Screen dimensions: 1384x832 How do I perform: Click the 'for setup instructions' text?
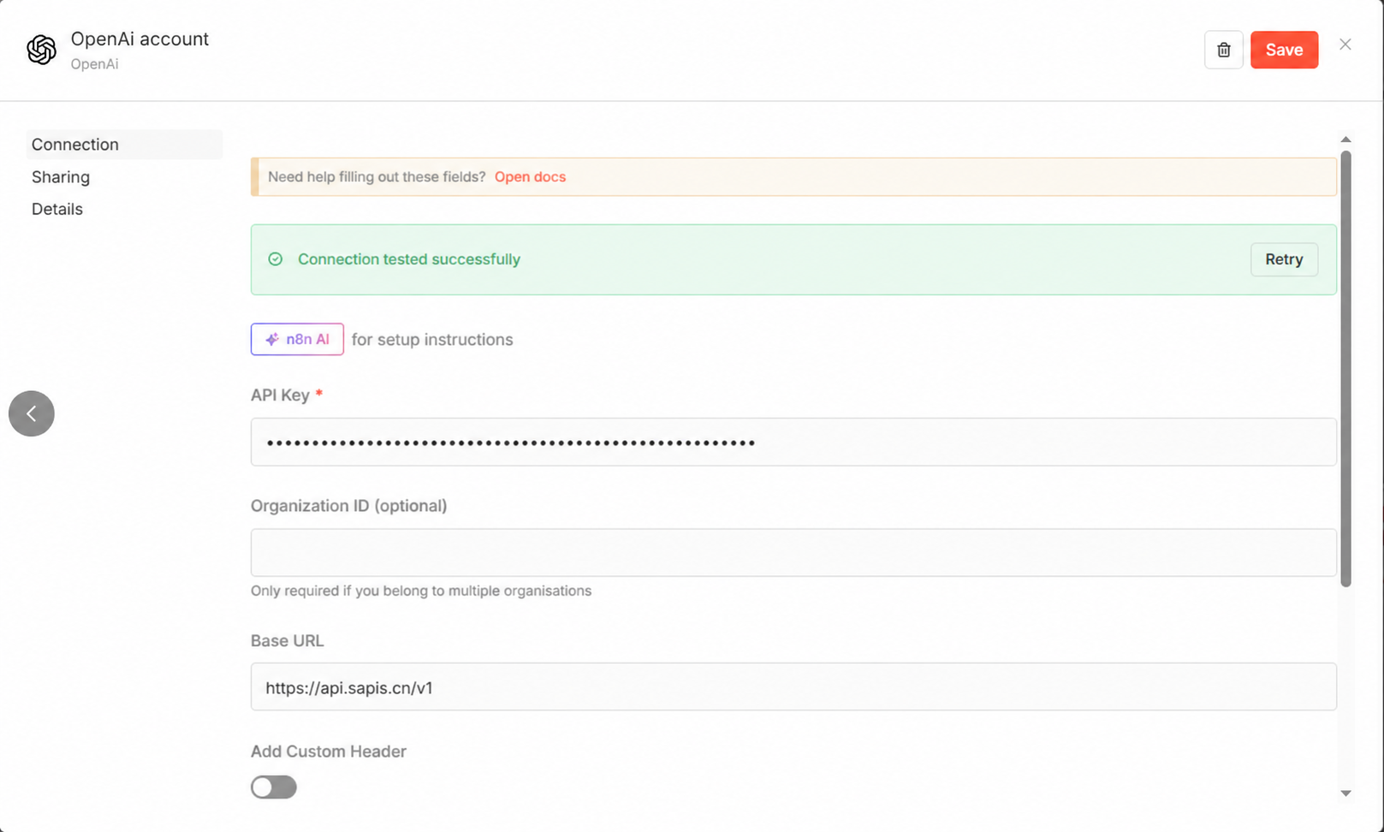click(432, 340)
